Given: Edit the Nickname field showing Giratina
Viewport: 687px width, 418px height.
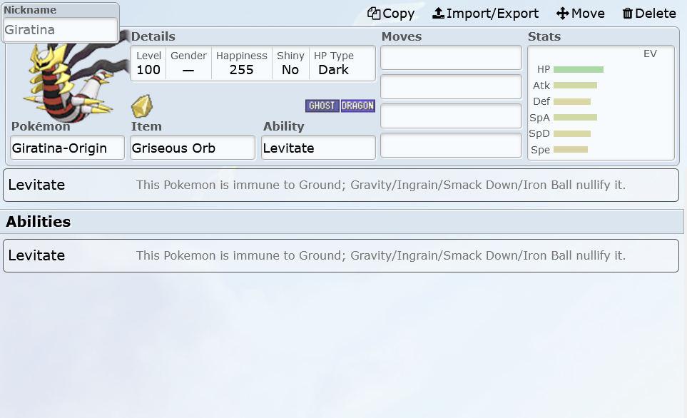Looking at the screenshot, I should point(60,30).
